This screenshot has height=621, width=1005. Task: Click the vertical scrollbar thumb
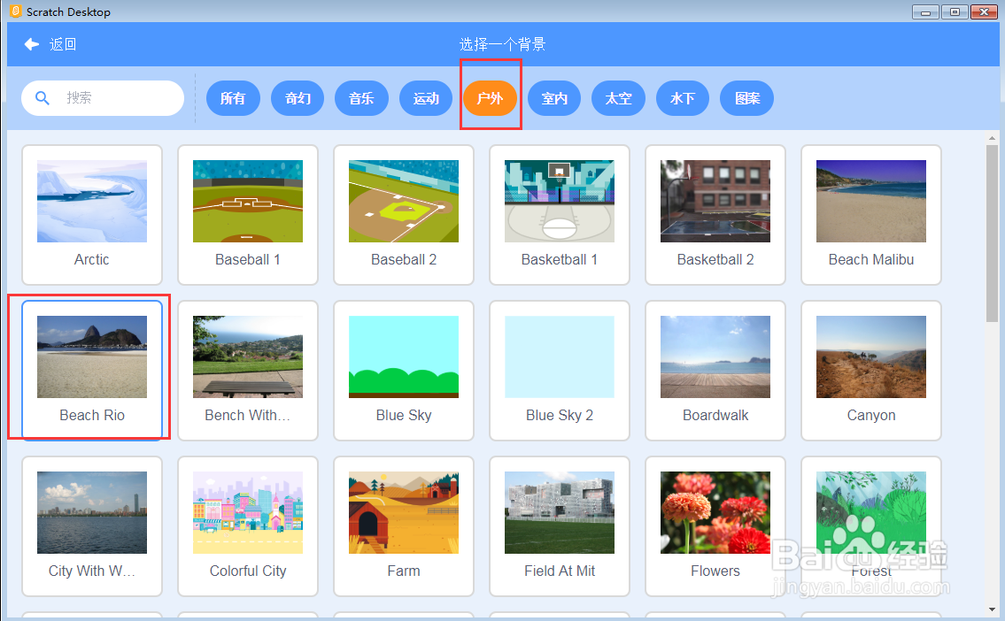(992, 233)
